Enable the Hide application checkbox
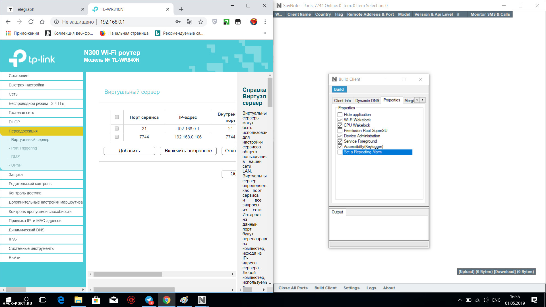This screenshot has width=546, height=307. (340, 115)
